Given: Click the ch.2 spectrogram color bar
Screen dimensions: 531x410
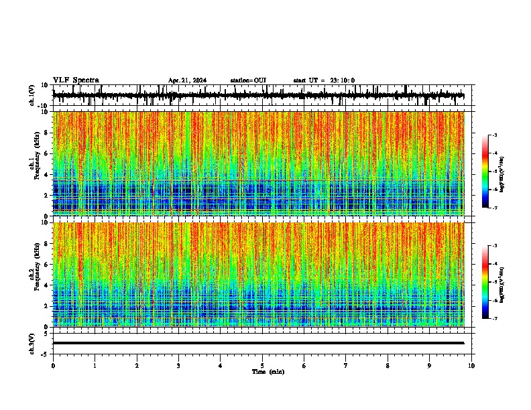Looking at the screenshot, I should [x=485, y=282].
